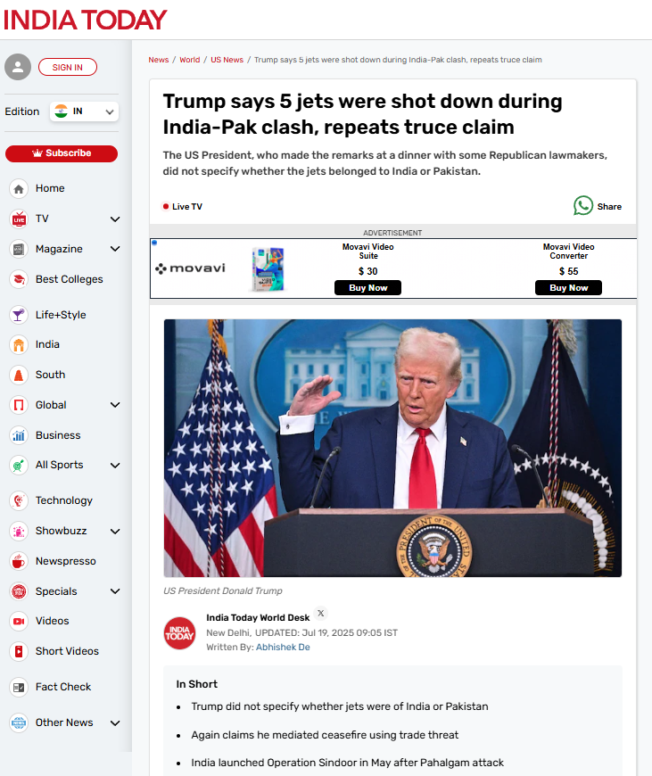
Task: Open the US News breadcrumb link
Action: (227, 60)
